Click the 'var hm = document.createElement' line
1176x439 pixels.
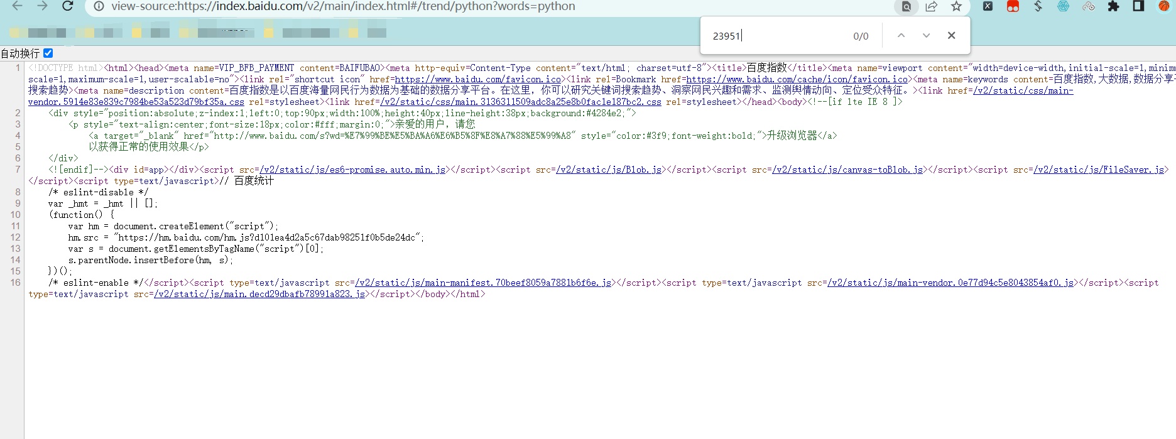[x=173, y=227]
